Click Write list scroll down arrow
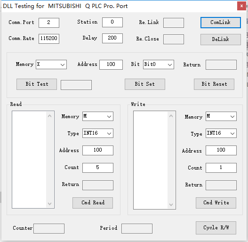Image resolution: width=248 pixels, height=242 pixels. [171, 204]
